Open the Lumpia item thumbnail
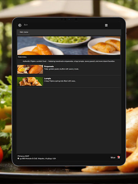This screenshot has height=184, width=138. [30, 81]
